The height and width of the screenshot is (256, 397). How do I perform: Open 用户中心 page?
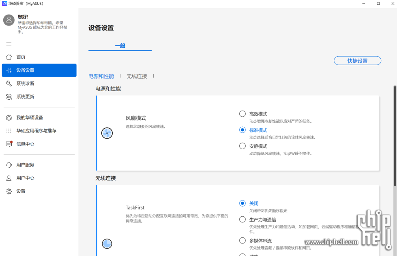(x=39, y=178)
